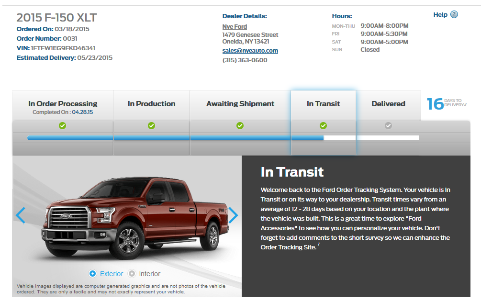Select the Exterior view radio button
481x302 pixels.
click(93, 274)
